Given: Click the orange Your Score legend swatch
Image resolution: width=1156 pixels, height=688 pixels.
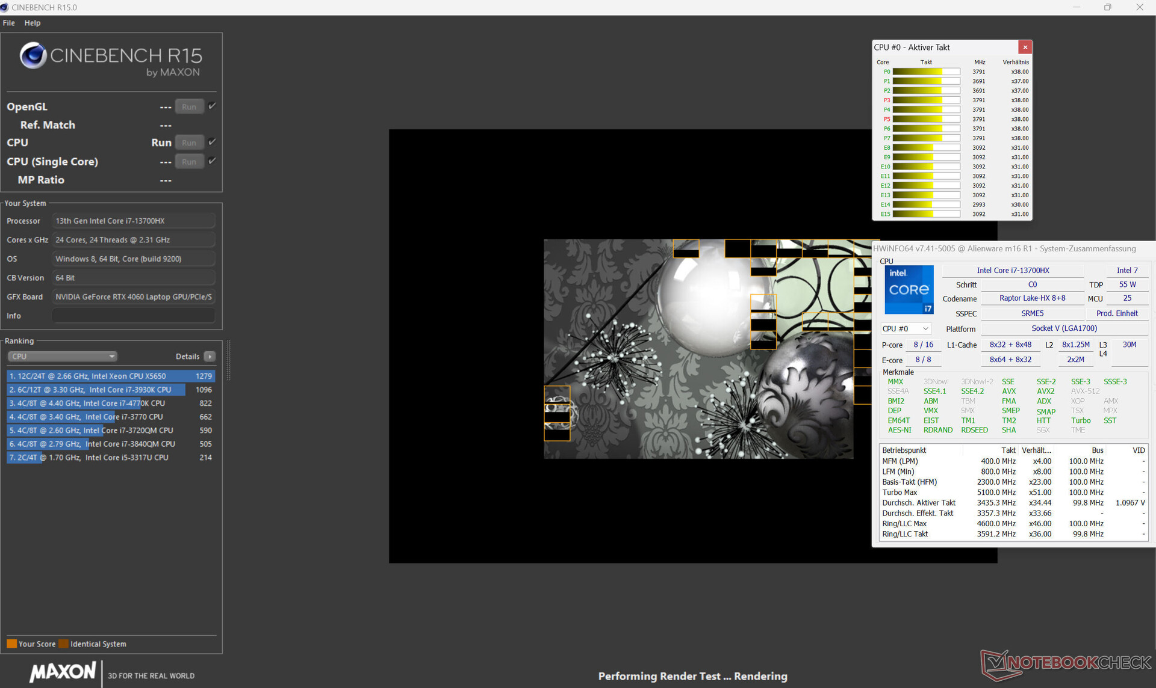Looking at the screenshot, I should click(x=11, y=644).
